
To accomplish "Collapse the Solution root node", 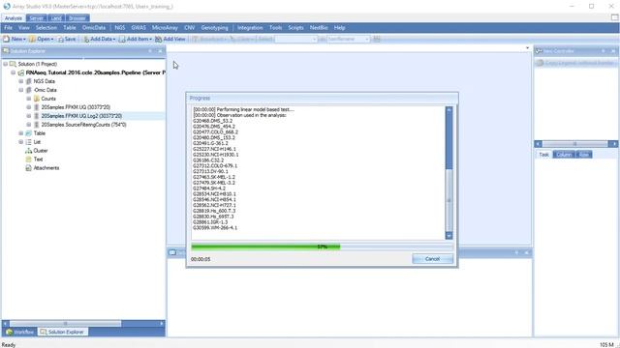I will 6,64.
